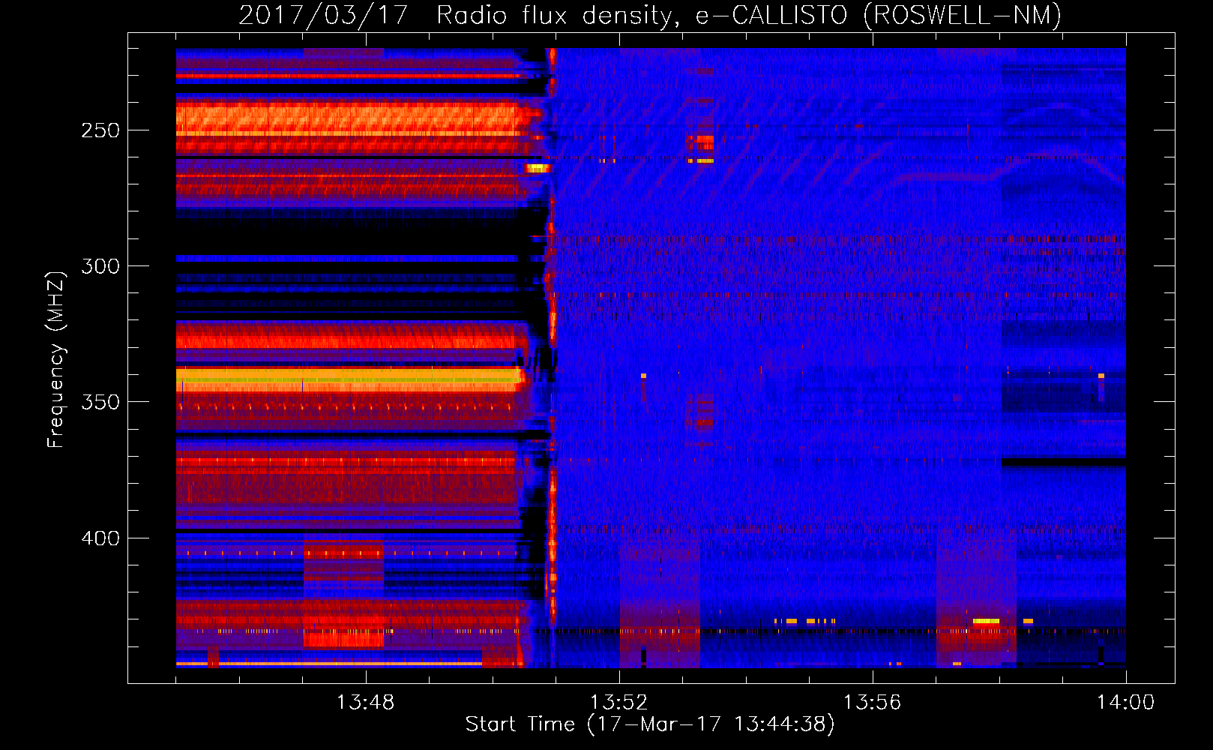
Task: Click the 13:52 time axis label
Action: coord(618,703)
